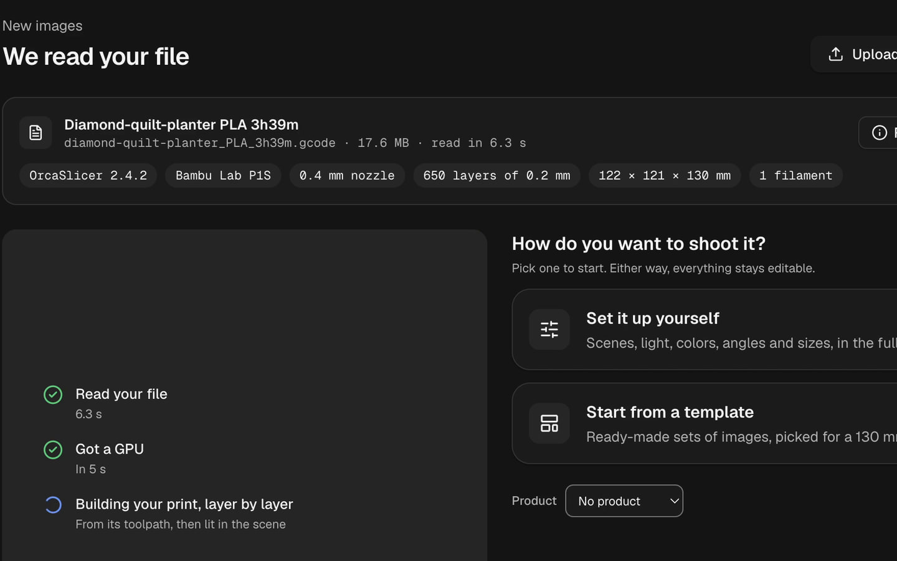The width and height of the screenshot is (897, 561).
Task: Click the 122 × 121 × 130 mm chip
Action: tap(665, 176)
